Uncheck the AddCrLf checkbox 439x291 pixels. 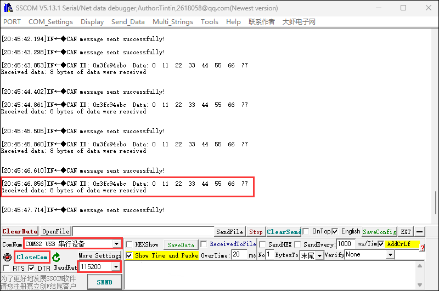pyautogui.click(x=381, y=244)
